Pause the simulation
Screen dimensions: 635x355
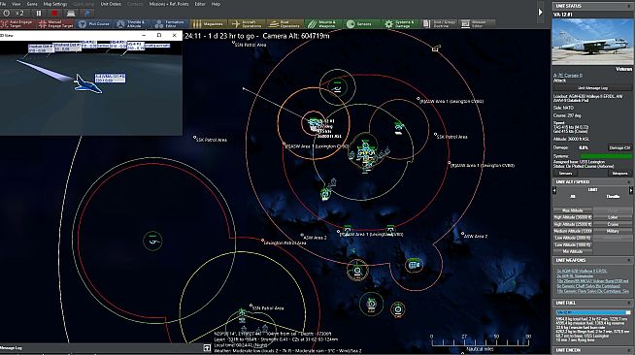click(39, 14)
